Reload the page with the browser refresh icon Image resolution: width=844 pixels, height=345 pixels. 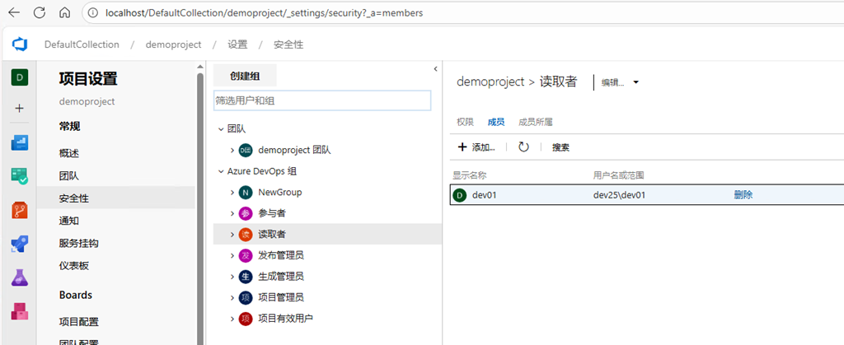click(x=40, y=12)
